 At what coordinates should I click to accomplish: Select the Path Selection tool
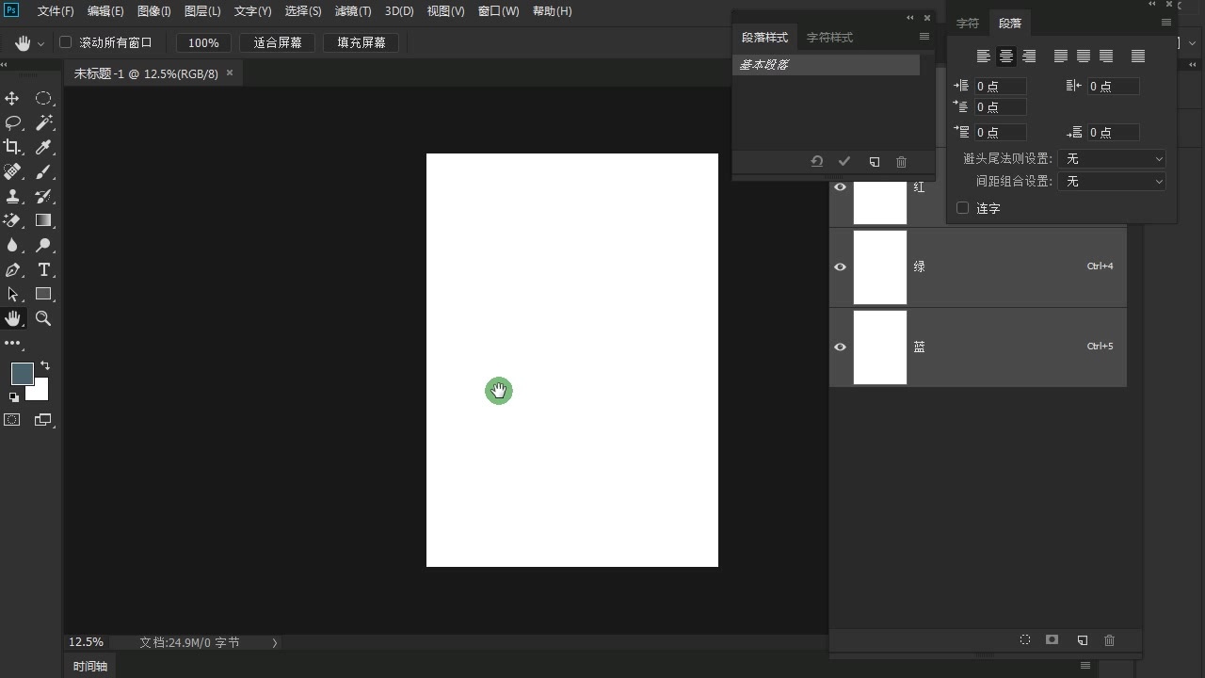coord(12,294)
